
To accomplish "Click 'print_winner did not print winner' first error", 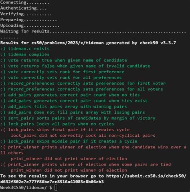I will [x=69, y=159].
